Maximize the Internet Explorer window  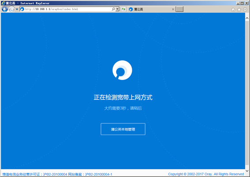coord(242,3)
